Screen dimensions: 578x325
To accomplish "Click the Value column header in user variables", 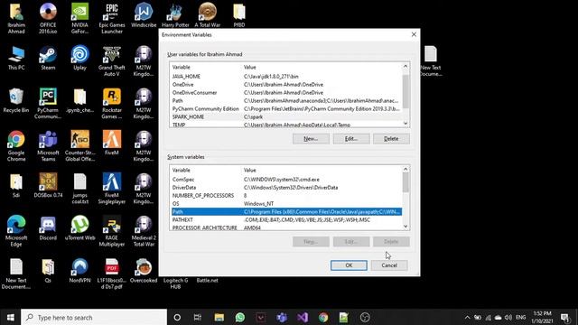I will tap(322, 67).
